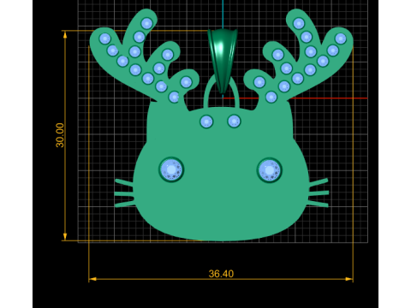Select the 36.40 horizontal dimension label

(221, 274)
